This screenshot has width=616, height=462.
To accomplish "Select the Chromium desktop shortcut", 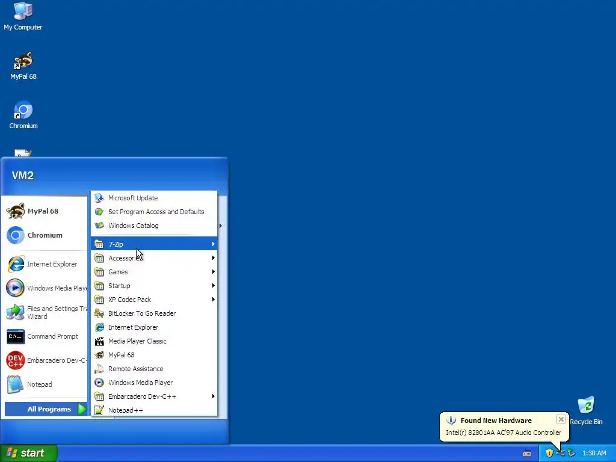I will tap(23, 115).
